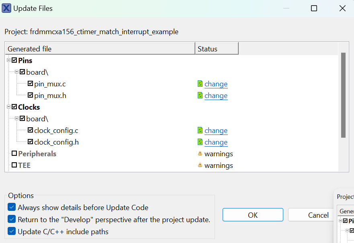Click the change icon beside clock_config.h

(x=200, y=142)
